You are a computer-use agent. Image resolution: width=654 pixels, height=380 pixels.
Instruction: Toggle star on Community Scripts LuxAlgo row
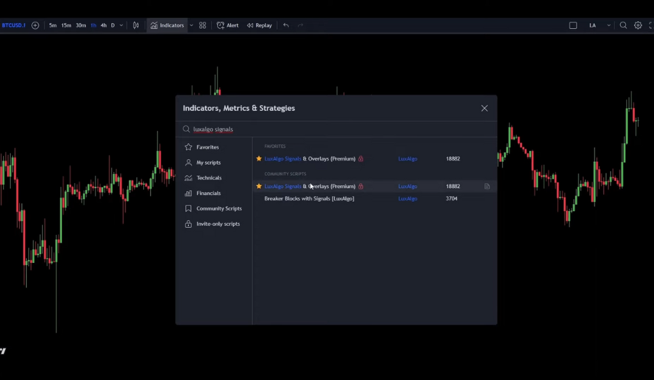point(259,186)
